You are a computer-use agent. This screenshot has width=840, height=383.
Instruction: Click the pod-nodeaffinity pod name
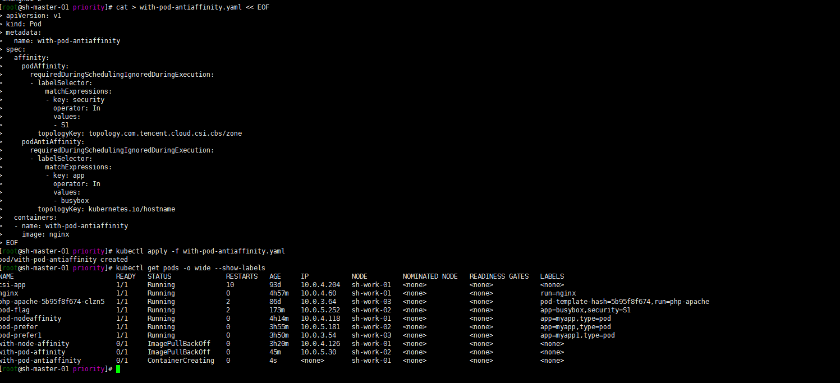(x=31, y=319)
